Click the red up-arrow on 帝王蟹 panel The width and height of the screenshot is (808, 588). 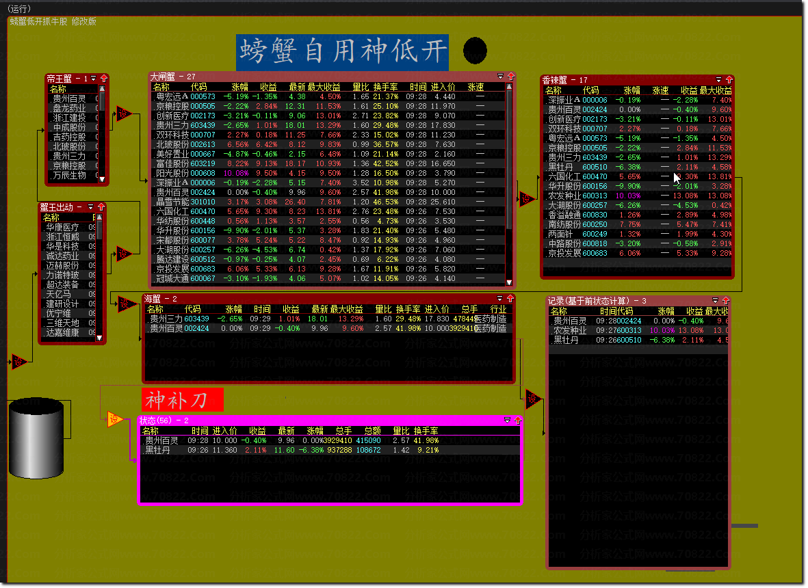[103, 78]
